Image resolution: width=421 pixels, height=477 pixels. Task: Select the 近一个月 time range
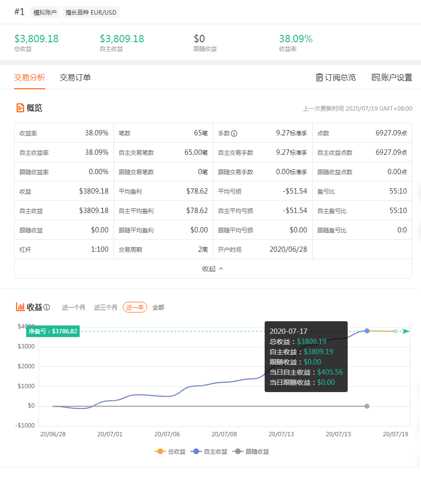(73, 308)
